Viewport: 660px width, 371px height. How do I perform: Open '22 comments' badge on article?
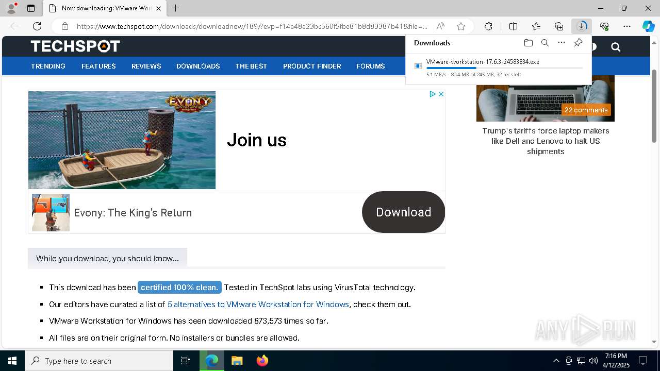[586, 110]
